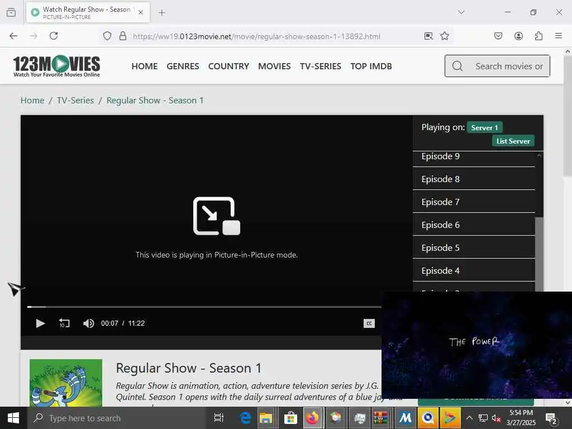Open the COUNTRY menu
Viewport: 572px width, 429px height.
pos(228,66)
